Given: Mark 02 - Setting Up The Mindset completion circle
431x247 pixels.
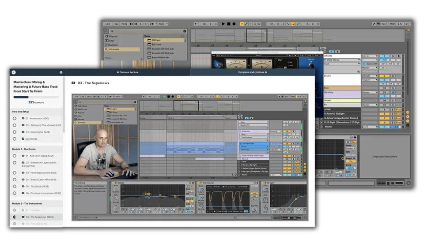Looking at the screenshot, I should (15, 125).
